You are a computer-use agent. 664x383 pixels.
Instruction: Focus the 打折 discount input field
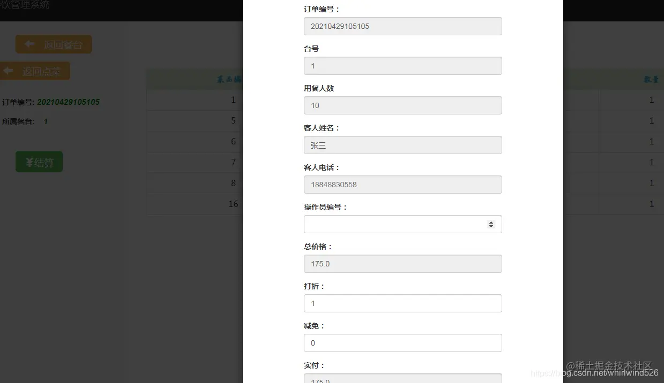402,303
